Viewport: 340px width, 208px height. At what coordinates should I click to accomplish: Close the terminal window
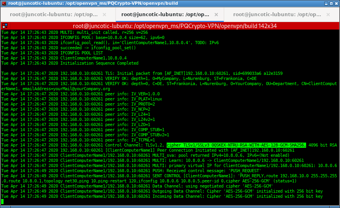pyautogui.click(x=336, y=4)
